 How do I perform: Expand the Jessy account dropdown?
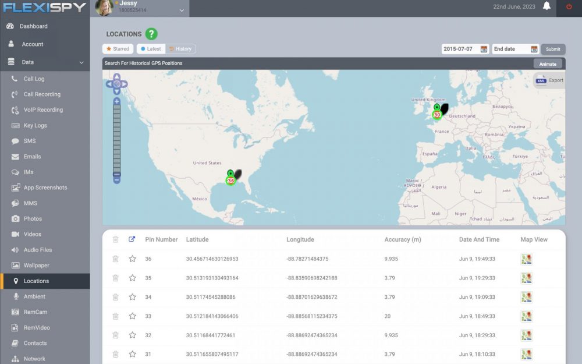click(182, 10)
